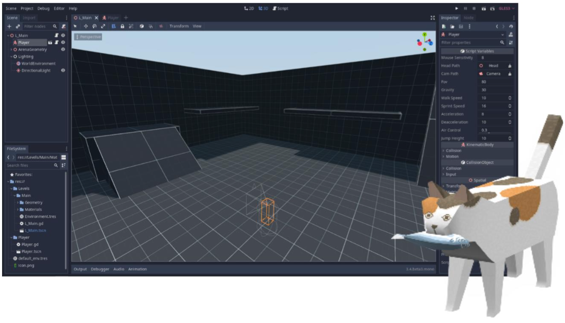Click the split mode icon in FileSystem
This screenshot has width=565, height=323.
click(x=64, y=157)
